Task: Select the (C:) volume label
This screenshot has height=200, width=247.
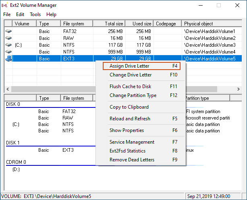Action: coord(18,45)
